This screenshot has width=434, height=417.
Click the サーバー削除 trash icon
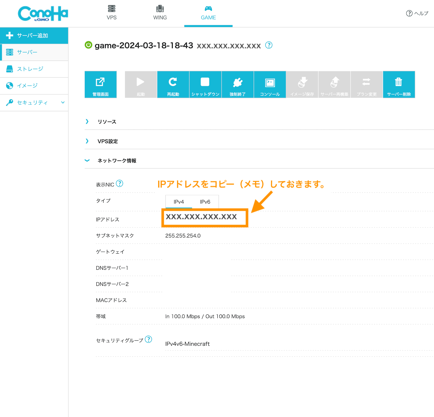tap(399, 82)
